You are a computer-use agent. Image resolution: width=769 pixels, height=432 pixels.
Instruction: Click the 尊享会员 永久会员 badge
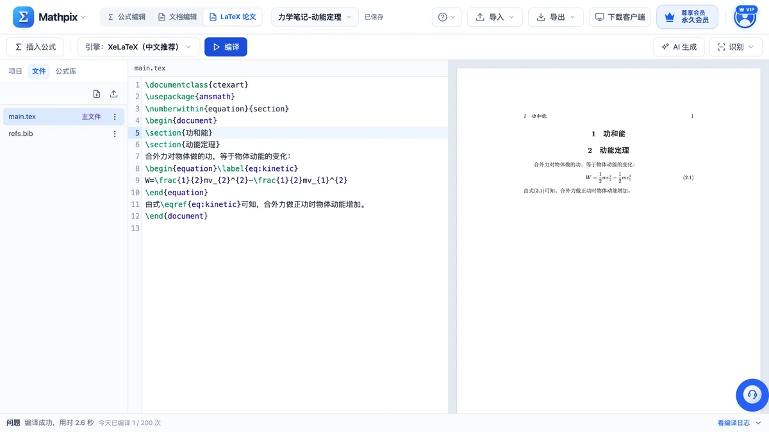coord(687,17)
